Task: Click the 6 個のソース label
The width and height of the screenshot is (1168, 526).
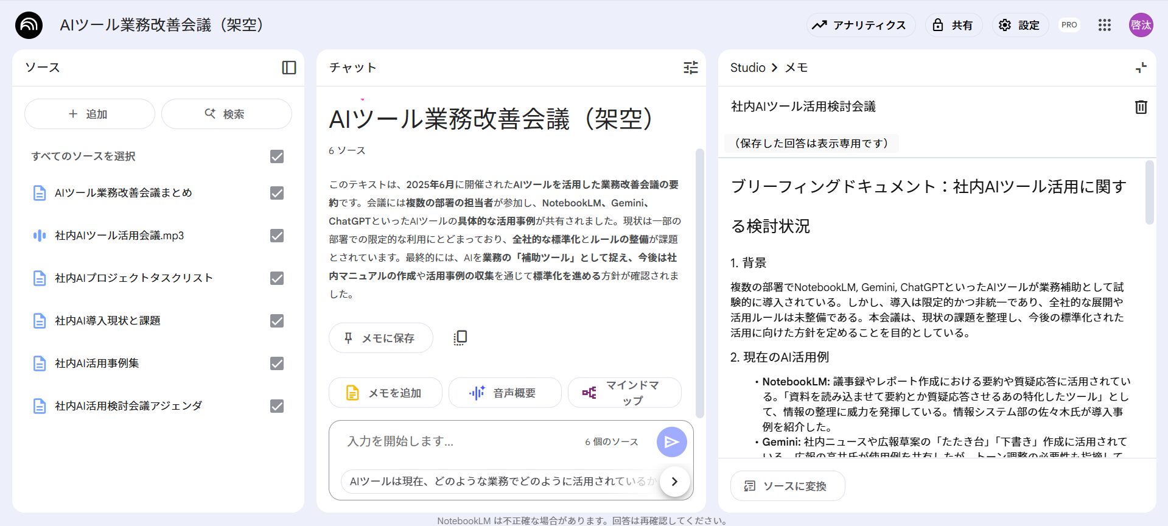Action: [612, 442]
